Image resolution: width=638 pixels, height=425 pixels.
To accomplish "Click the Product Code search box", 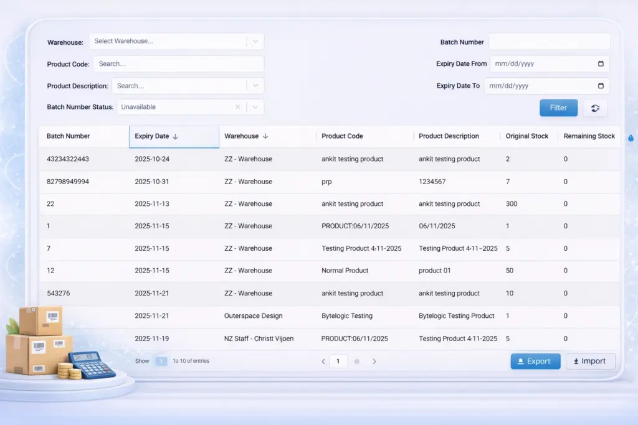I will coord(178,63).
